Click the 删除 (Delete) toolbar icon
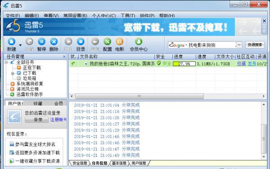Image resolution: width=270 pixels, height=169 pixels. coord(54,42)
